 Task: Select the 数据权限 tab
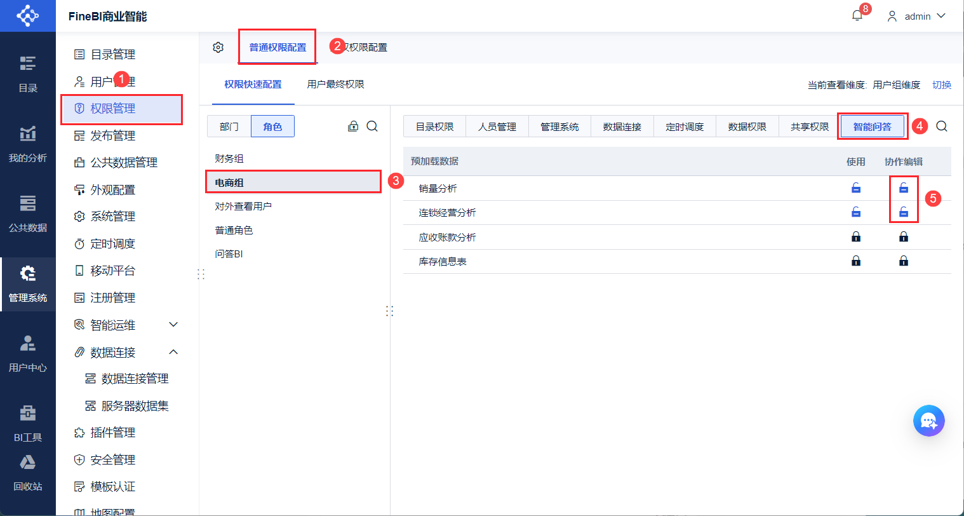[747, 126]
